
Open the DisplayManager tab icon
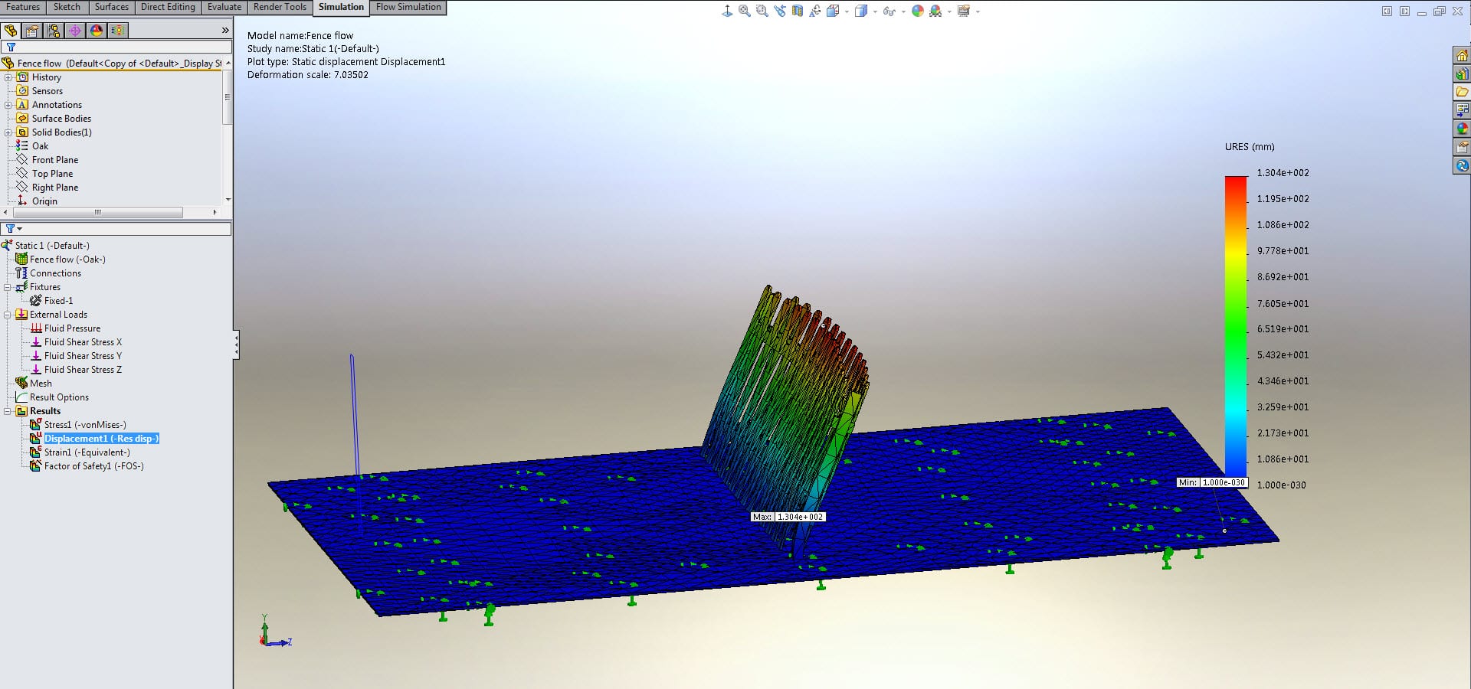point(96,31)
